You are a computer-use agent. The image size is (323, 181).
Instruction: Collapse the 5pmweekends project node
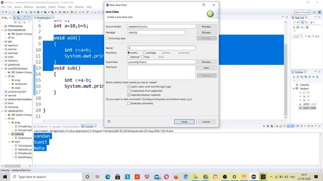[3, 30]
